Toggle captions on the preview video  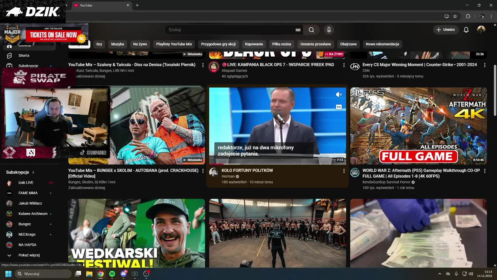tap(339, 107)
